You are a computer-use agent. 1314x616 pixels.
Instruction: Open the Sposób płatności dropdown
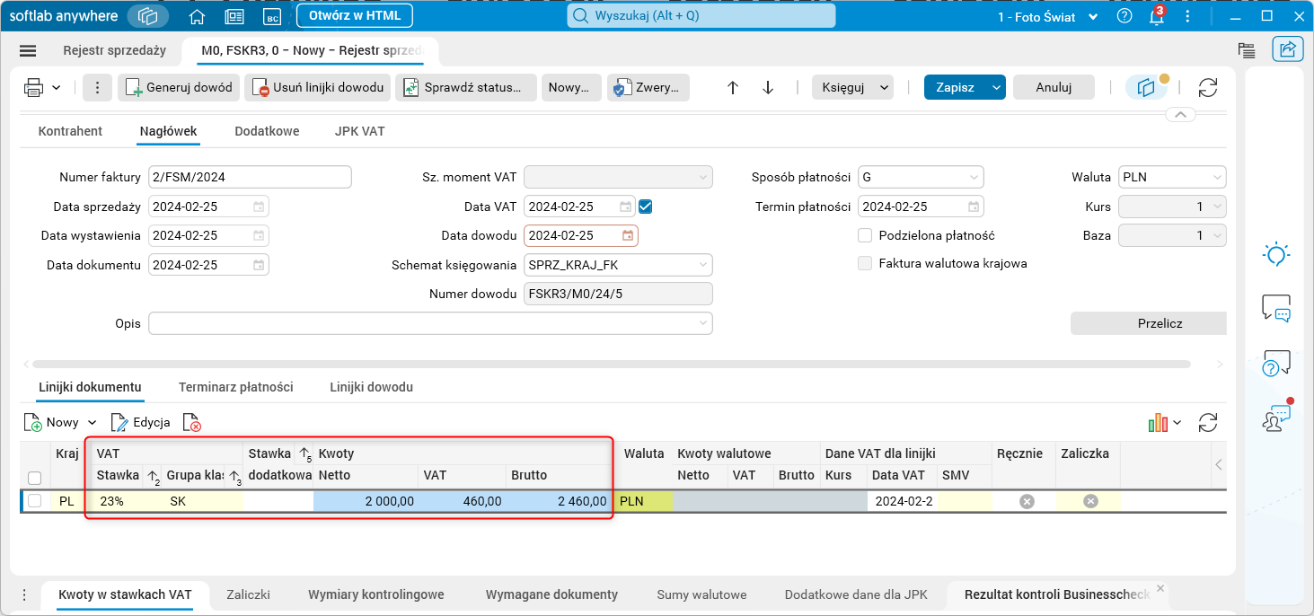pos(974,178)
